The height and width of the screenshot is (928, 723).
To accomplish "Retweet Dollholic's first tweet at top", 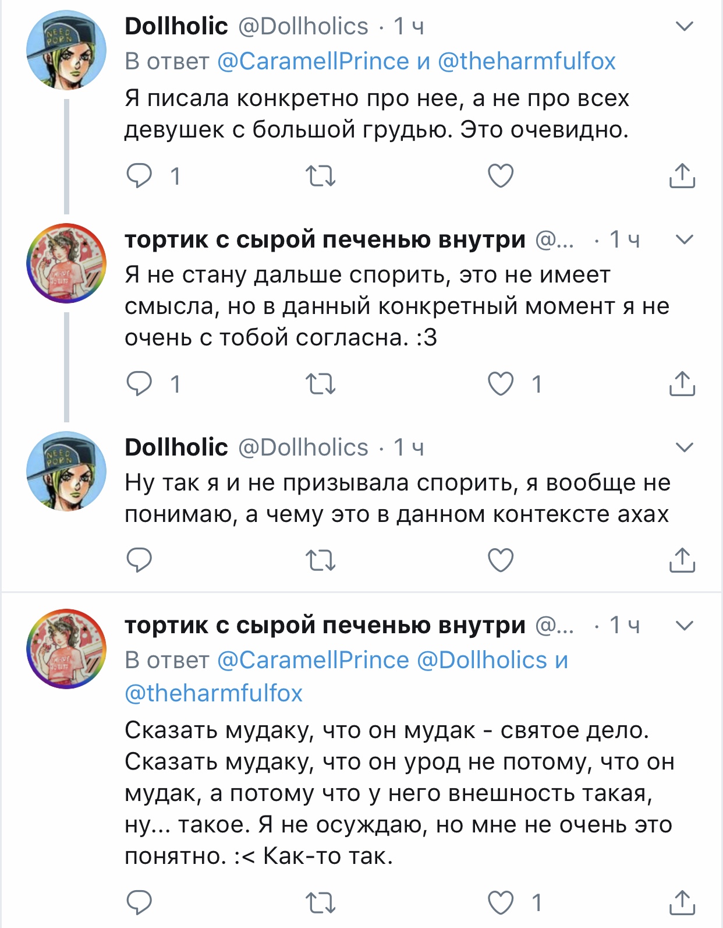I will (321, 175).
